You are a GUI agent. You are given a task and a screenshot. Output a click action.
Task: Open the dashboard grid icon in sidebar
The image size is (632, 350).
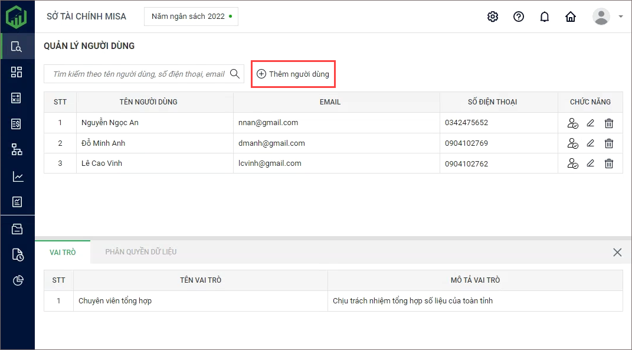(x=17, y=72)
